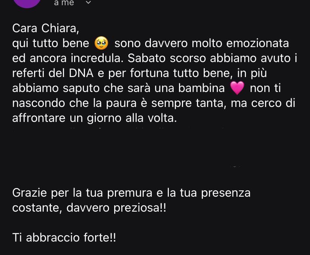
Task: Tap the 'Ti abbraccio forte!!' closing line
Action: (x=64, y=237)
